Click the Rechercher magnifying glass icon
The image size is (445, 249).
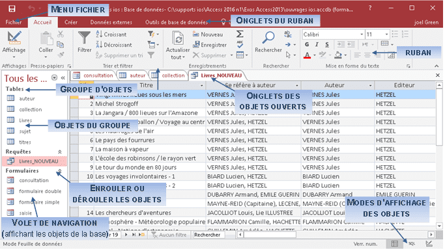[x=268, y=38]
